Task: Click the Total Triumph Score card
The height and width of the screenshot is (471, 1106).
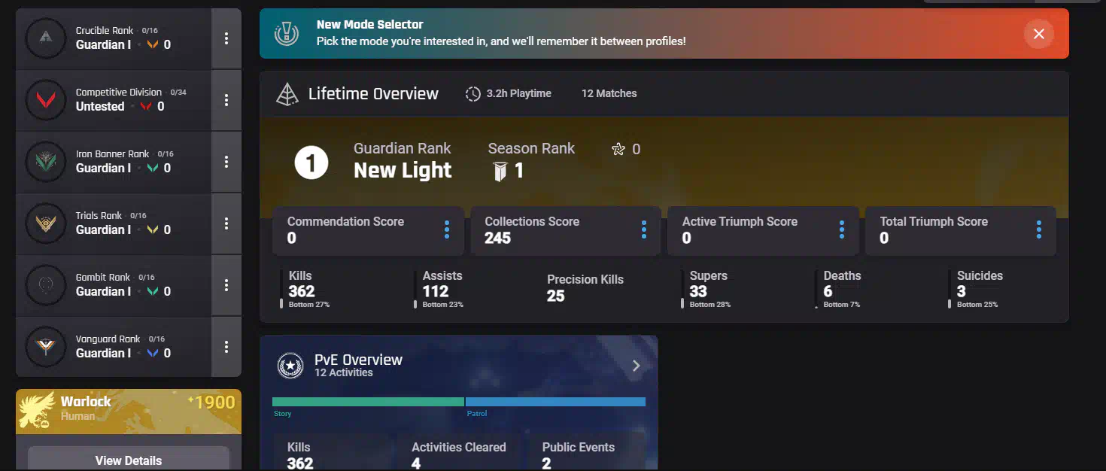Action: 961,230
